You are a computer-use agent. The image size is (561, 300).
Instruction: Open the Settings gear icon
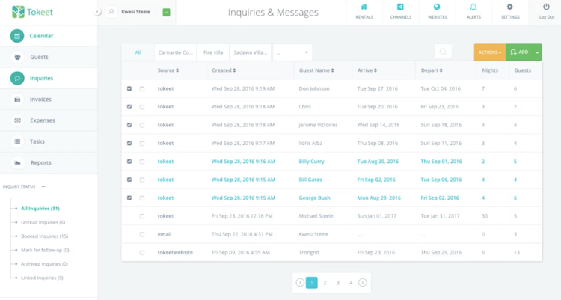coord(510,7)
